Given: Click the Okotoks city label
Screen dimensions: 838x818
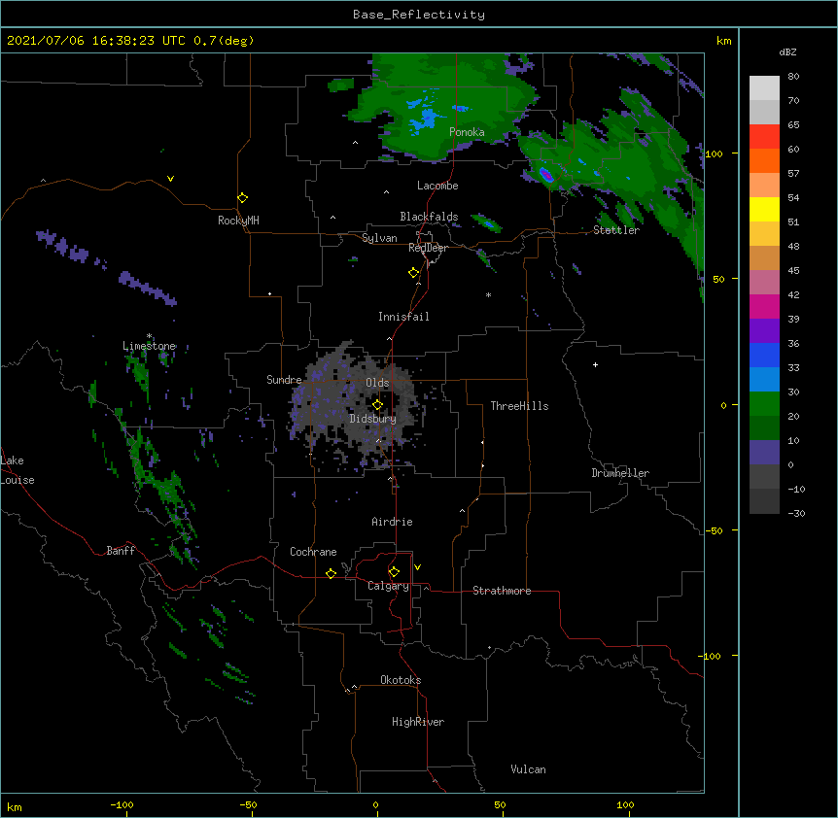Looking at the screenshot, I should pos(401,680).
